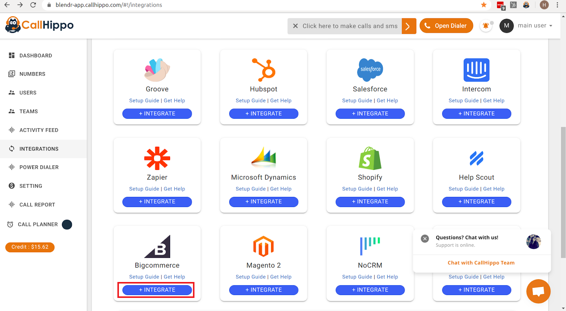The height and width of the screenshot is (311, 566).
Task: Reload the browser page
Action: (33, 5)
